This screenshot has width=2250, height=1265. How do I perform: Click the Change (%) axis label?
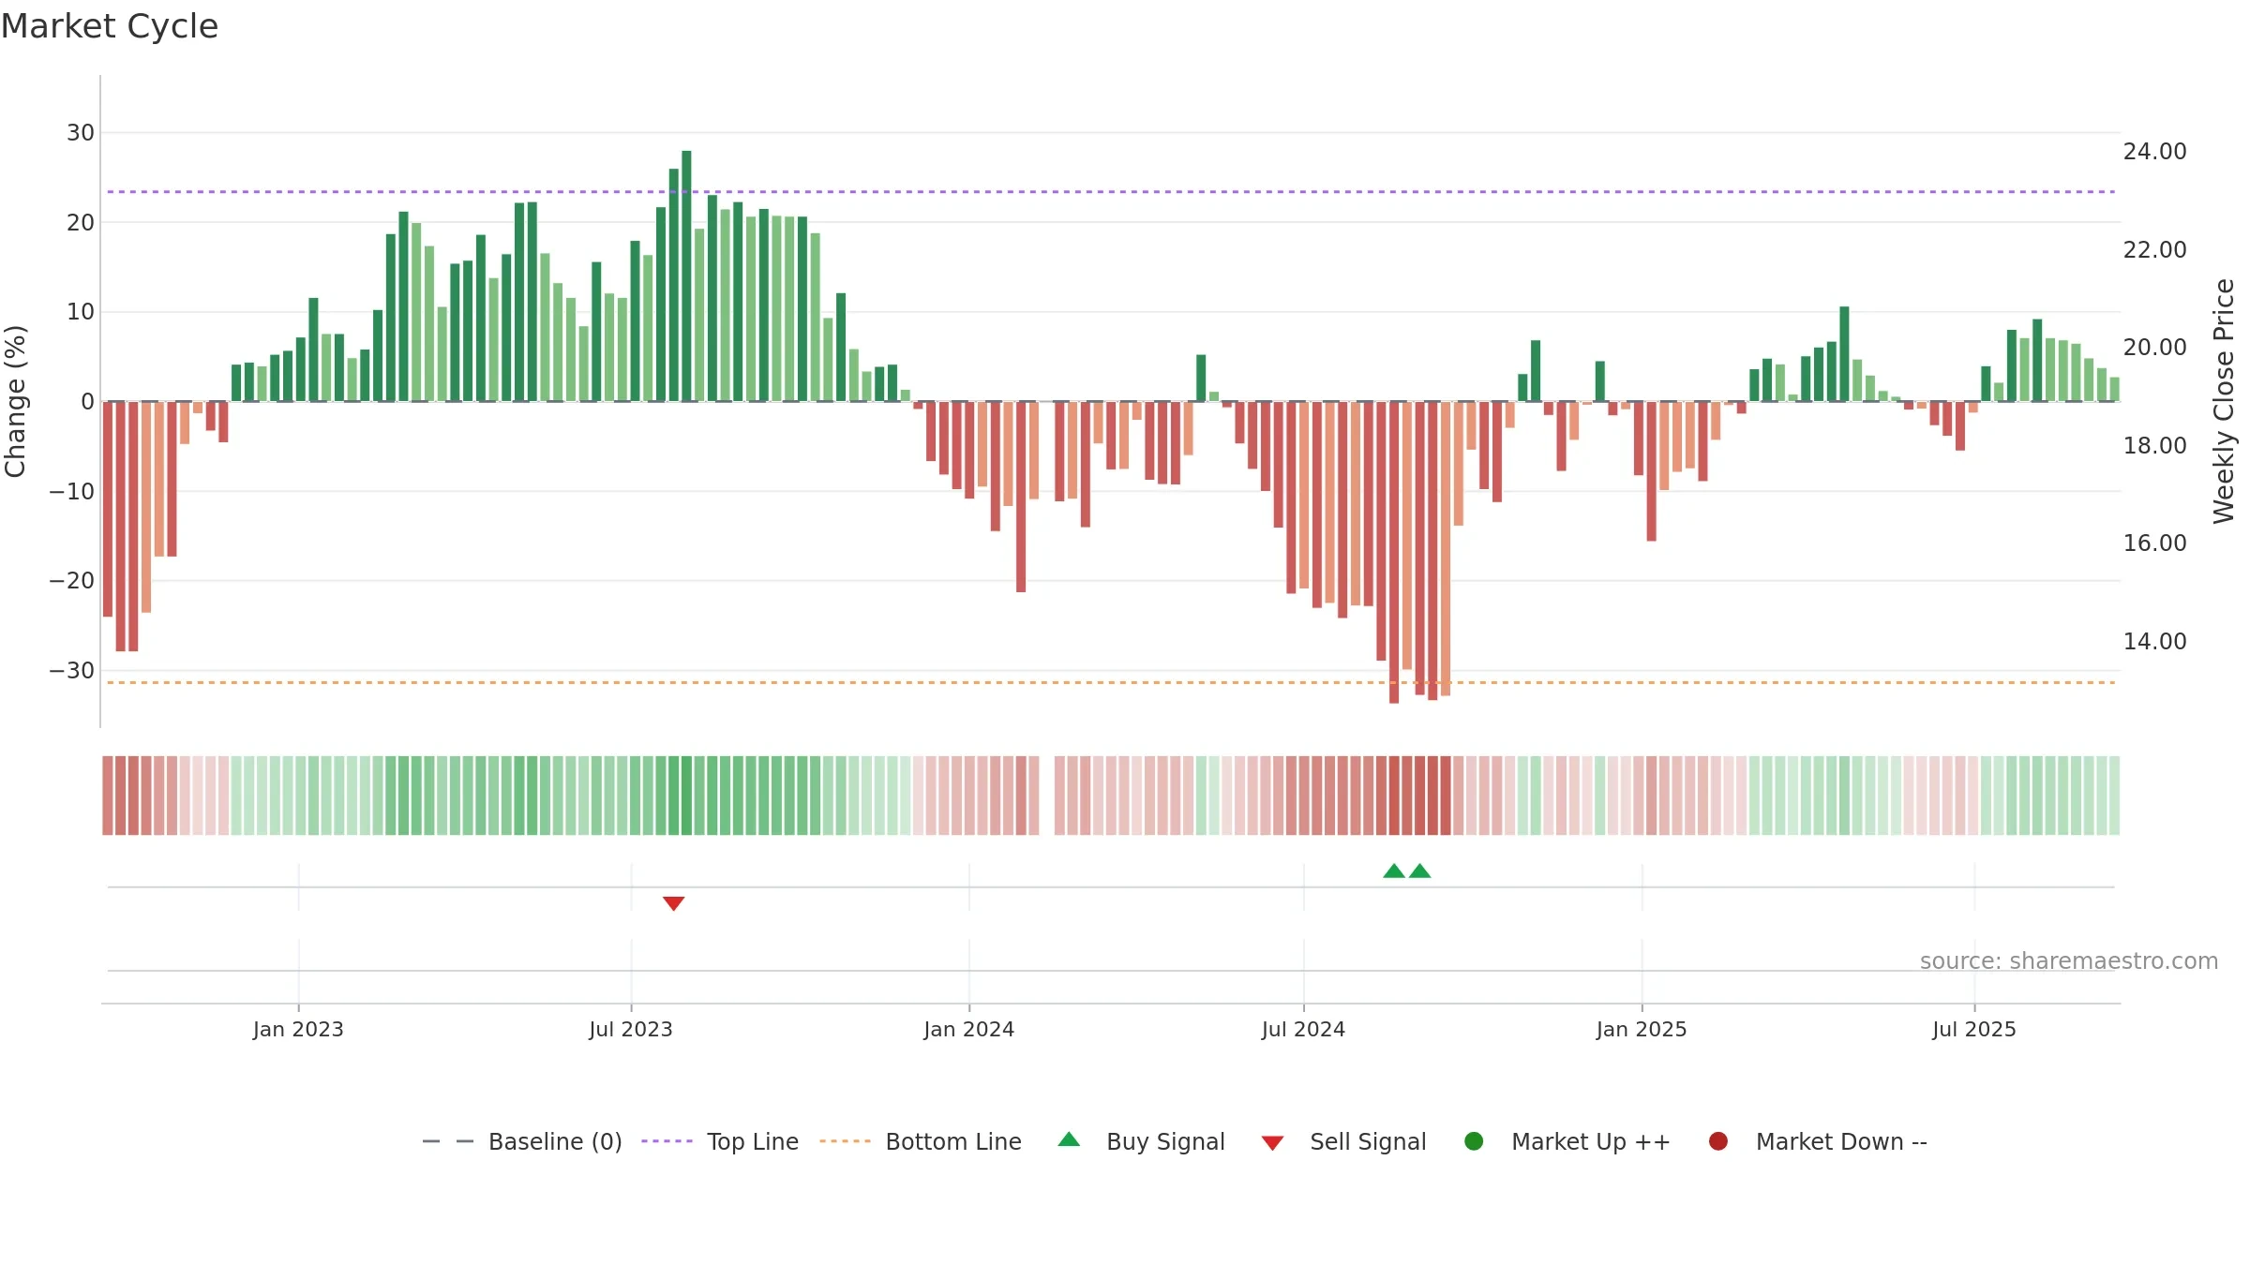15,401
